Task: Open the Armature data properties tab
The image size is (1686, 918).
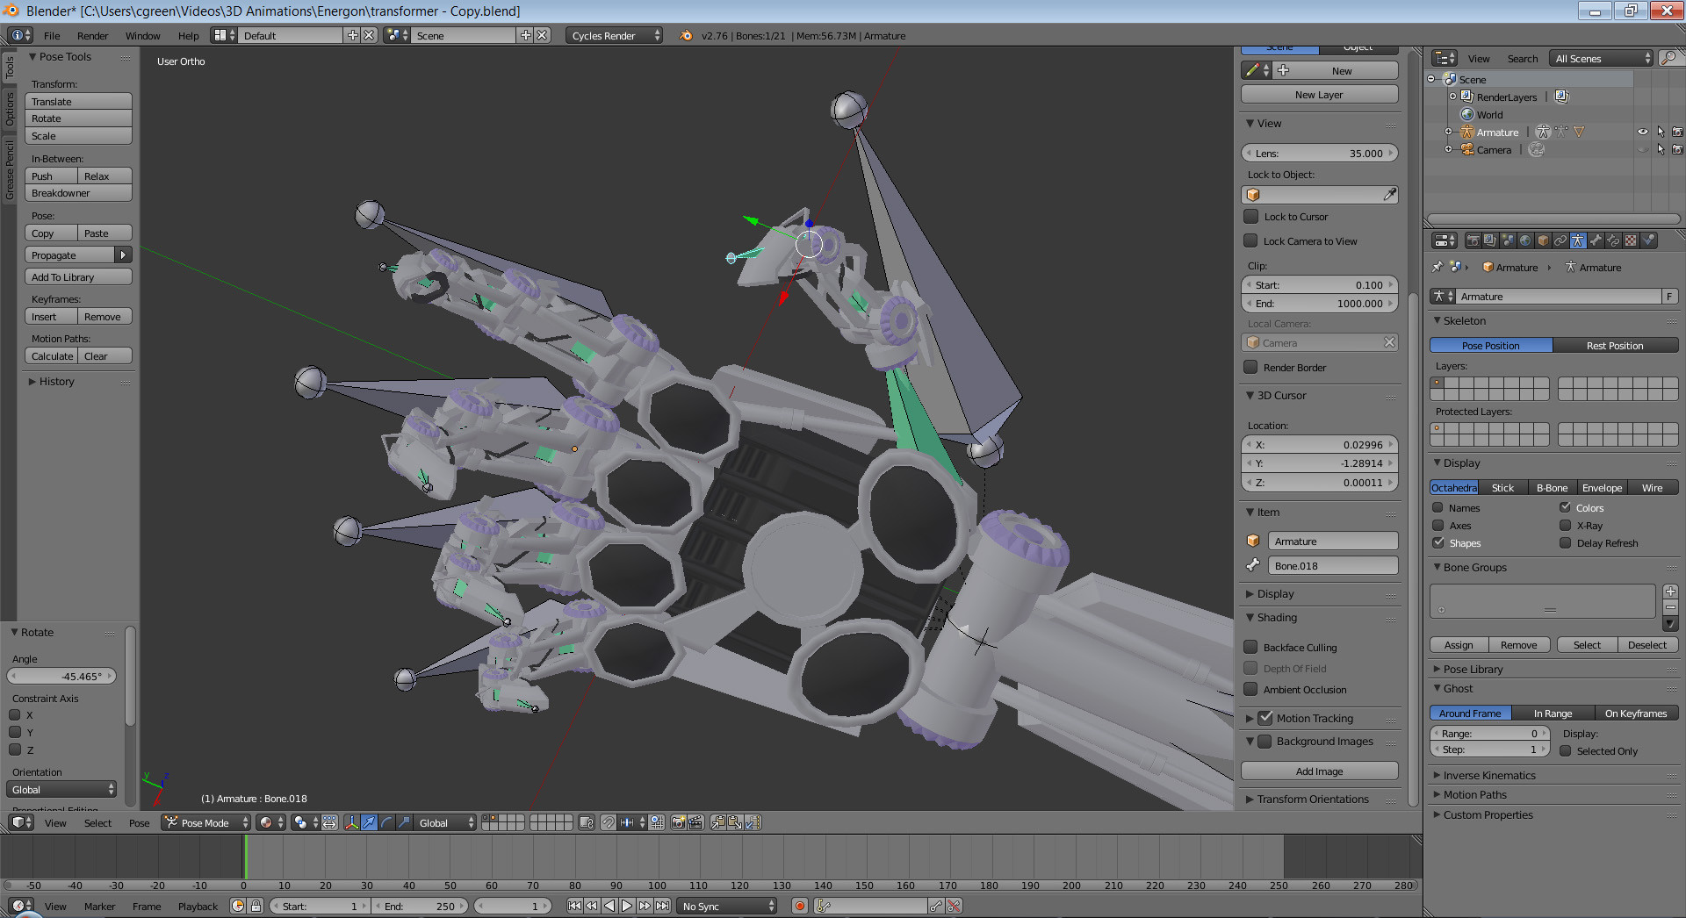Action: click(1578, 240)
